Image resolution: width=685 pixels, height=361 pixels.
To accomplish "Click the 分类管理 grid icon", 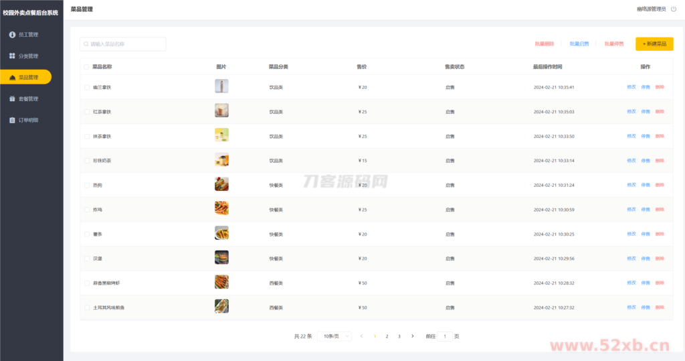I will click(12, 56).
